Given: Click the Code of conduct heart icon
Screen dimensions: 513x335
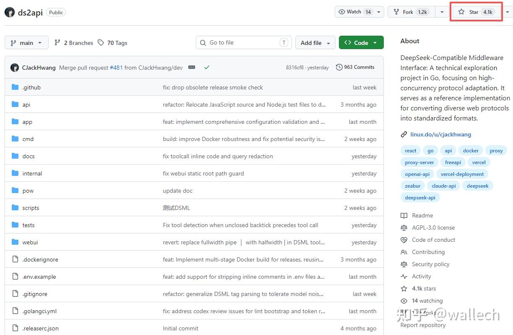Looking at the screenshot, I should click(x=404, y=240).
